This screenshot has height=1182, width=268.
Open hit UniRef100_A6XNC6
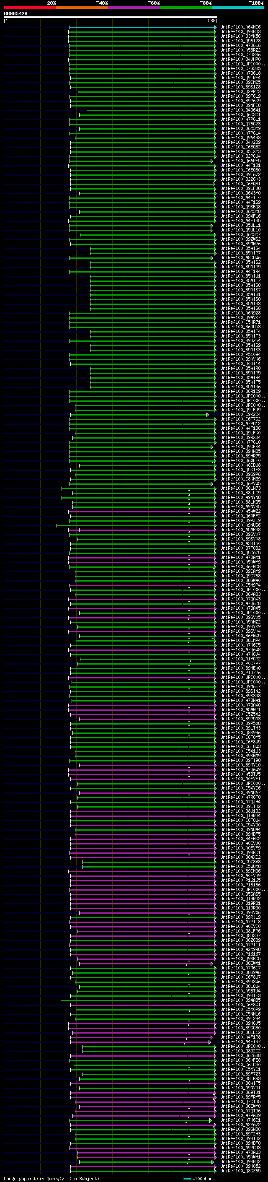tap(240, 27)
